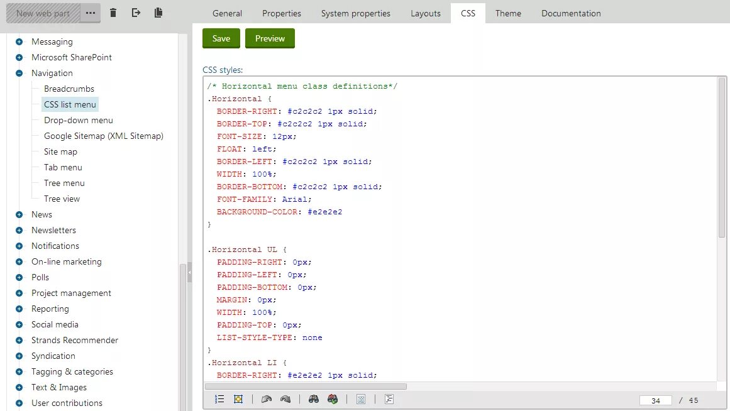Expand the Syndication category
730x411 pixels.
[x=19, y=356]
